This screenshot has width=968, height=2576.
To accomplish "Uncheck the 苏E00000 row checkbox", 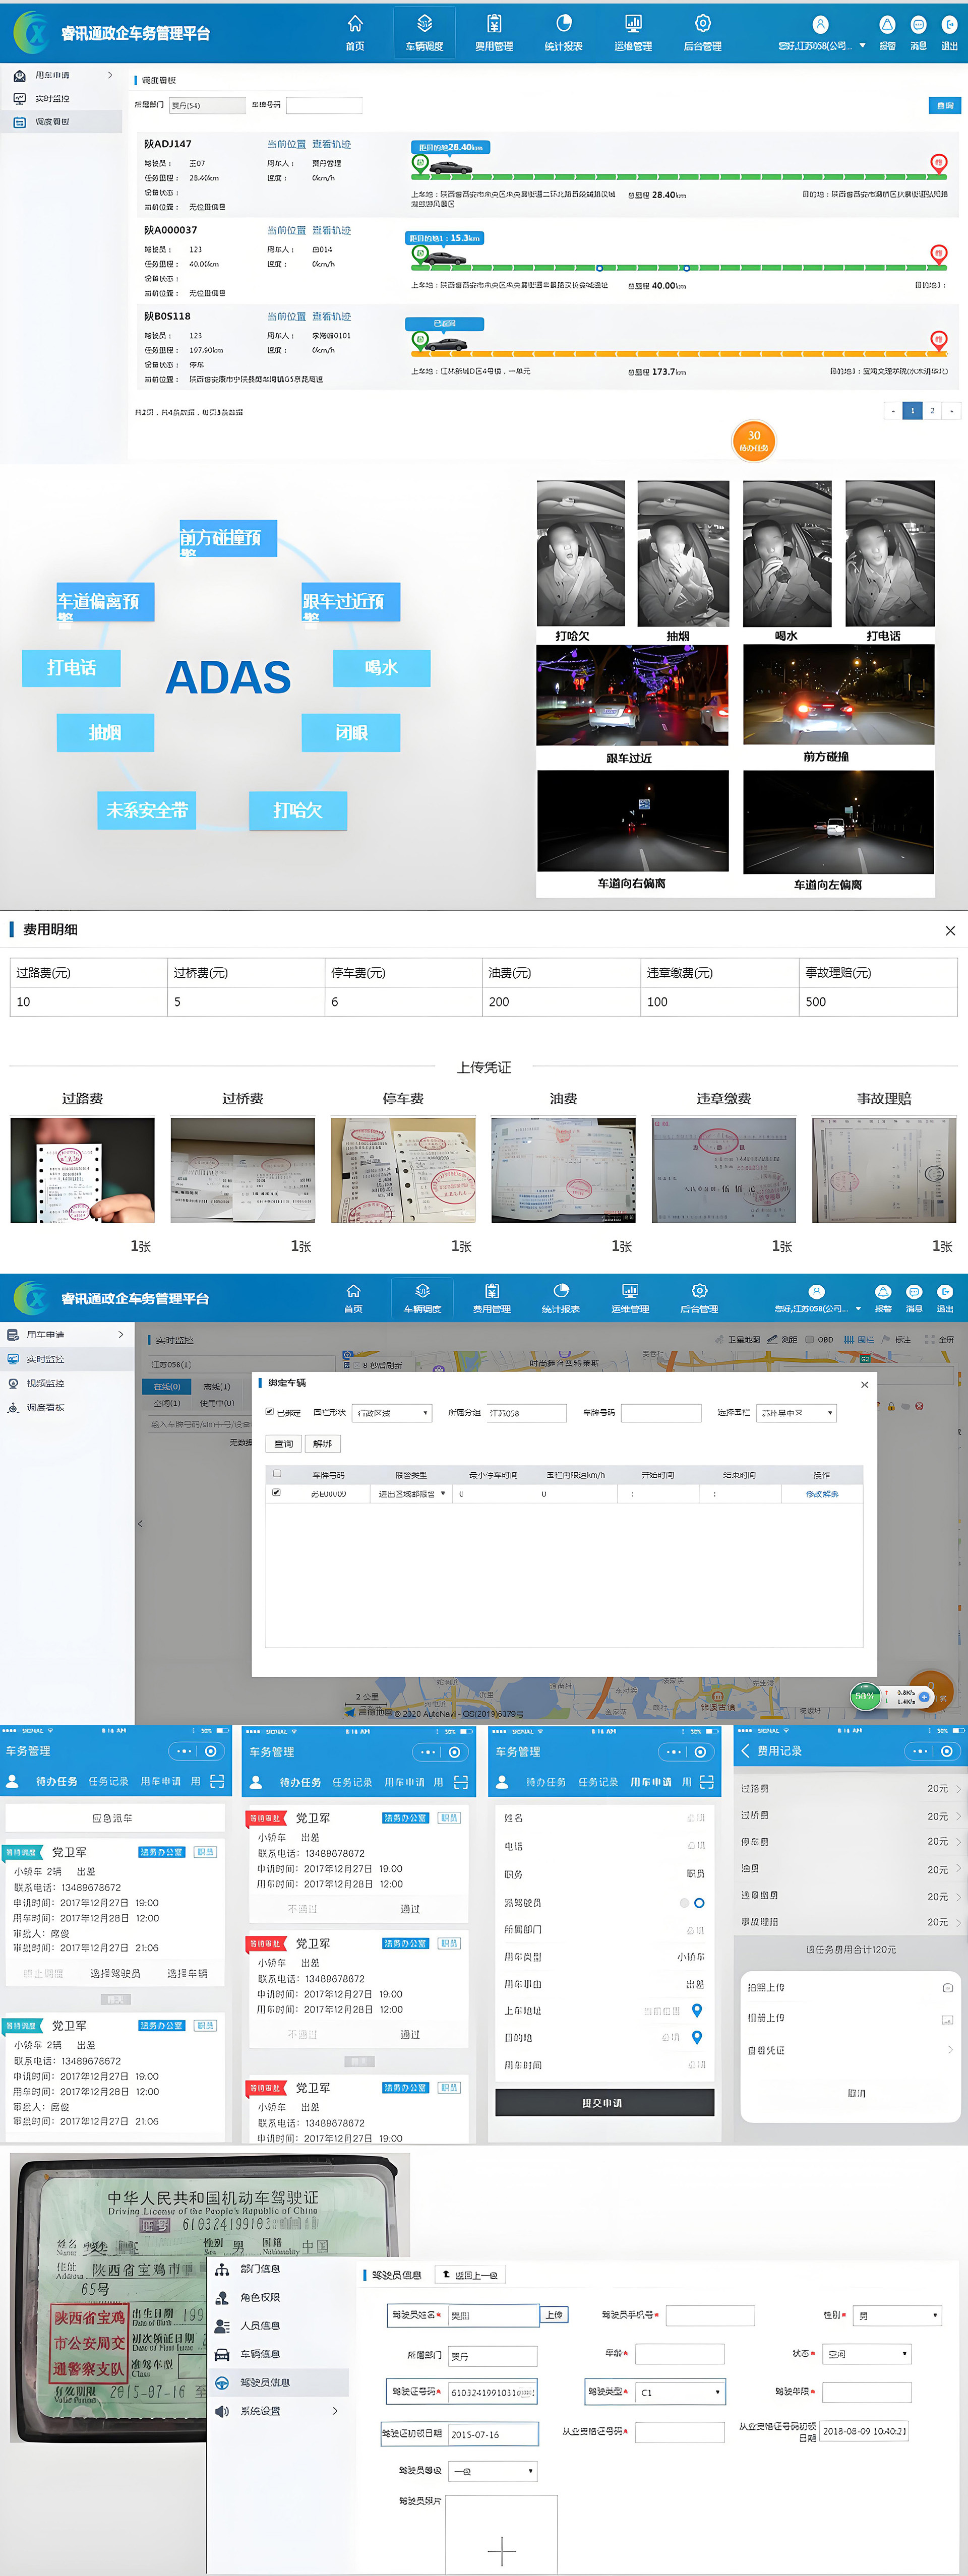I will pos(277,1492).
